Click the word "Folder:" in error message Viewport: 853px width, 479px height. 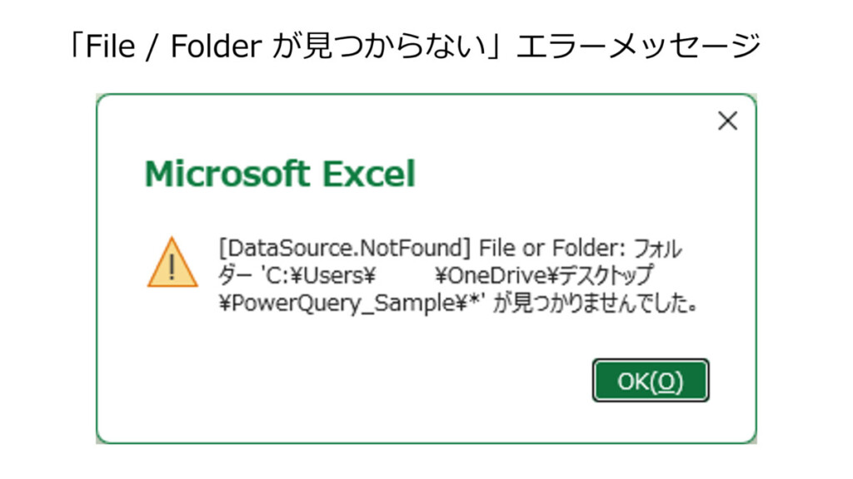pos(571,249)
